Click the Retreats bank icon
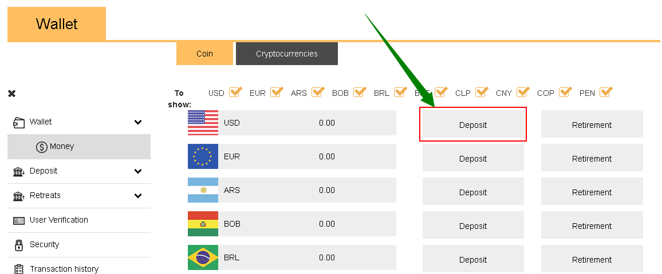662x274 pixels. [18, 196]
